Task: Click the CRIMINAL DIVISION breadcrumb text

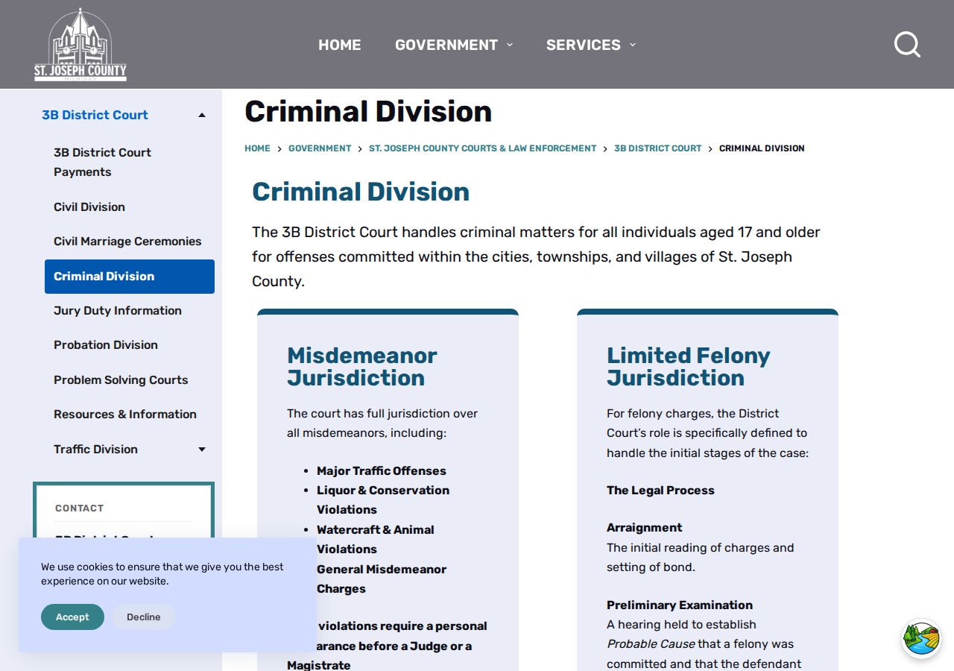Action: point(762,148)
